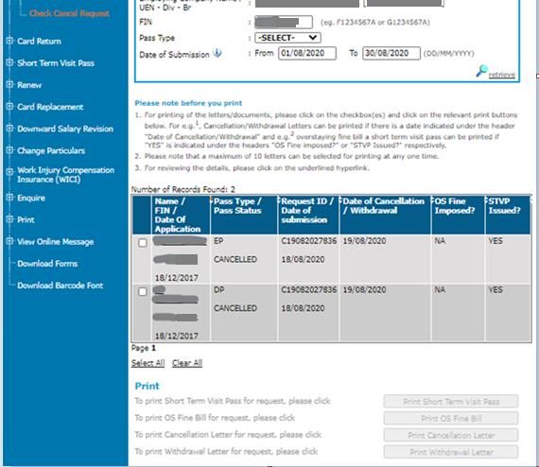Open the View Online Message item

click(x=56, y=242)
